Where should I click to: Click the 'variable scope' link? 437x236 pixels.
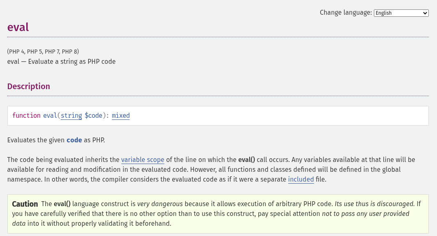tap(143, 160)
